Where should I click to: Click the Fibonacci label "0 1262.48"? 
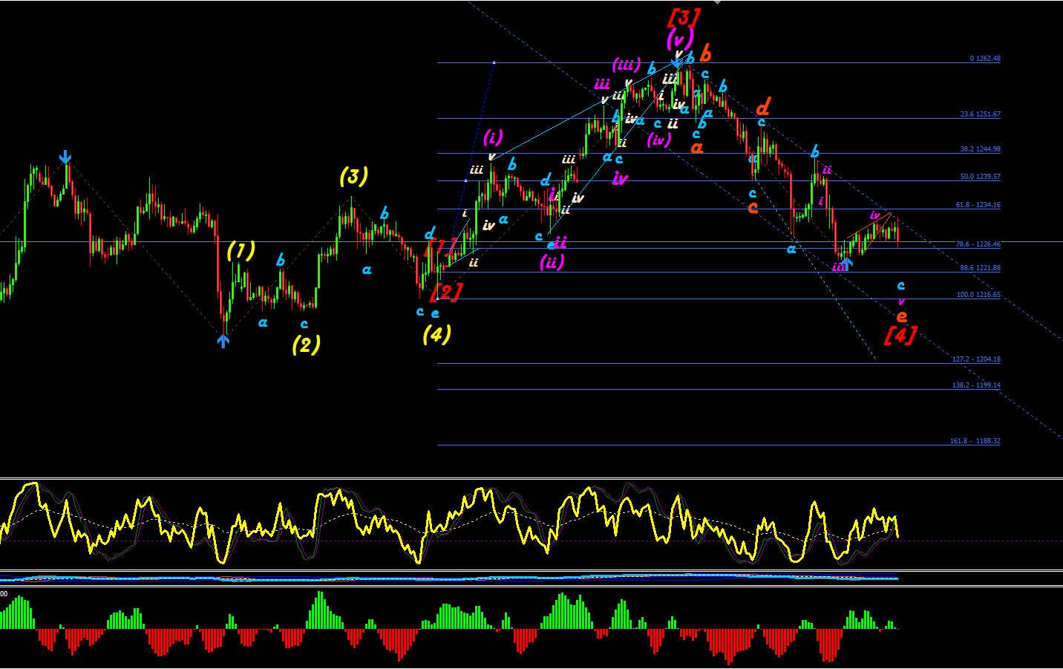click(985, 59)
